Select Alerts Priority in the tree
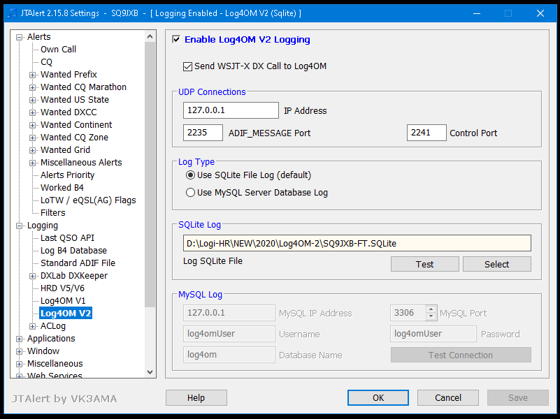 click(68, 175)
